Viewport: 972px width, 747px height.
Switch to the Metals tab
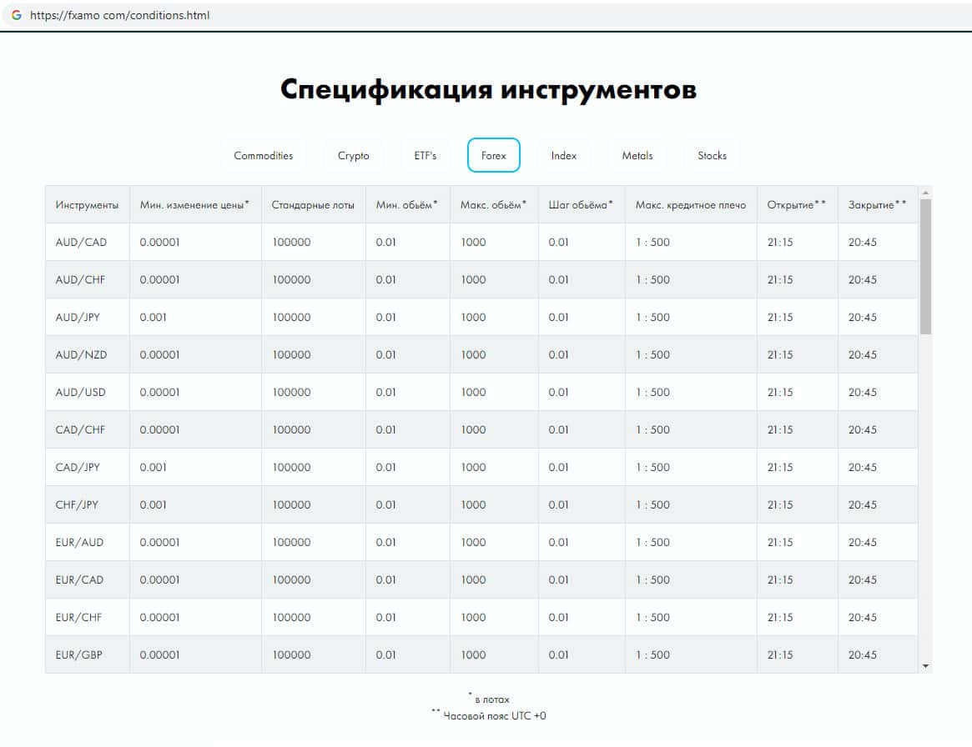point(637,155)
